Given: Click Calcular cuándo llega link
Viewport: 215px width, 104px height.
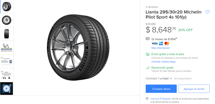Looking at the screenshot, I should pyautogui.click(x=163, y=62).
